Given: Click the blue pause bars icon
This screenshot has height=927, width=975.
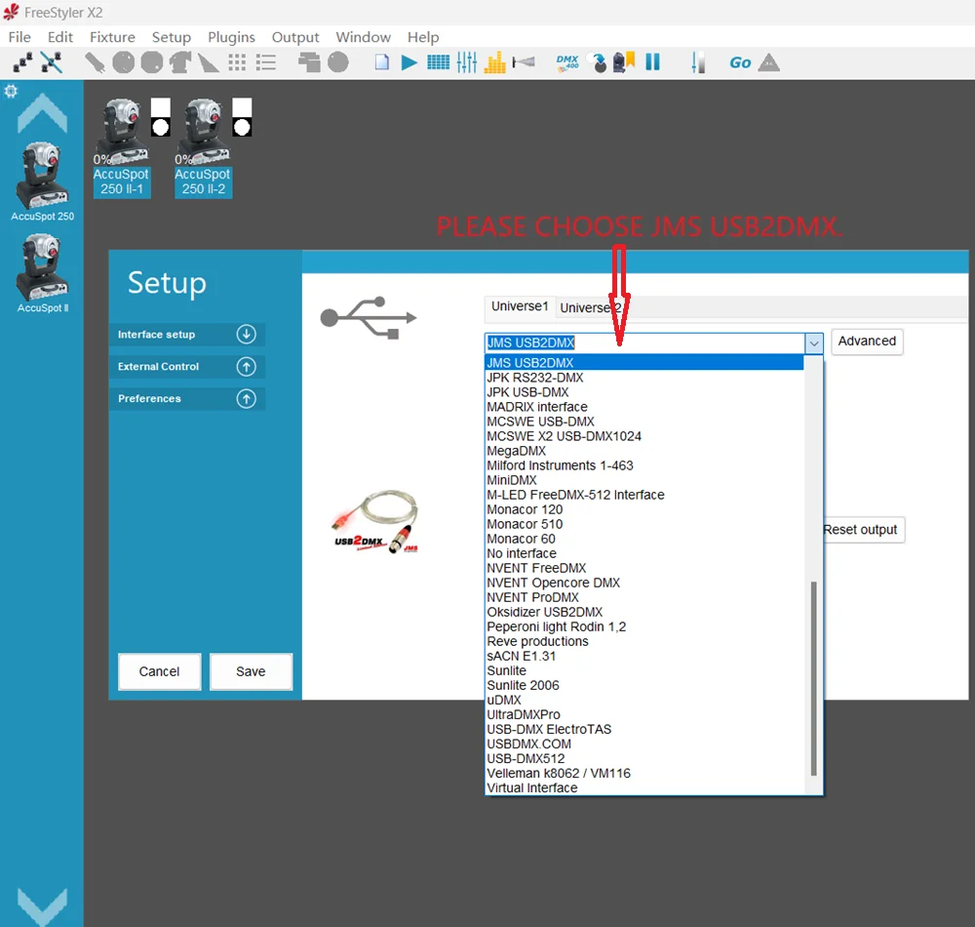Looking at the screenshot, I should (652, 62).
